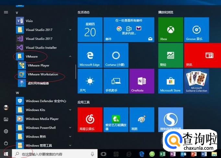Open PowerPoint from the taskbar
The width and height of the screenshot is (221, 158).
[194, 154]
